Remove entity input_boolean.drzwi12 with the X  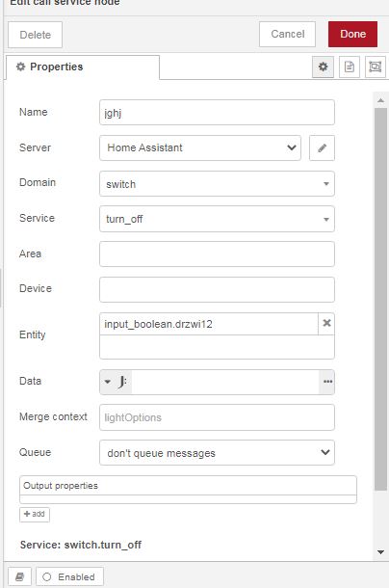(x=326, y=323)
